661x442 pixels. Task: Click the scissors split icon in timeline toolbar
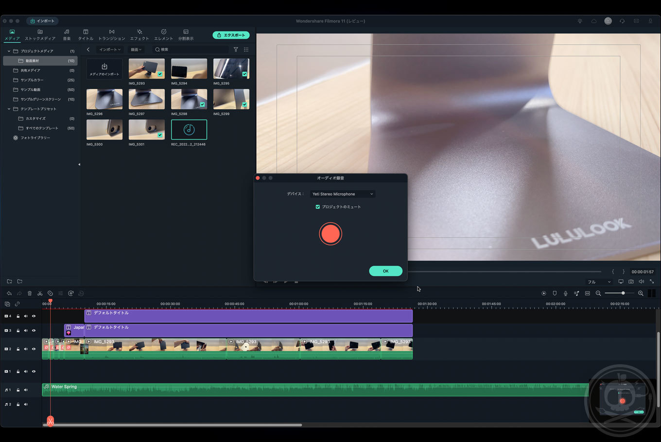coord(40,293)
